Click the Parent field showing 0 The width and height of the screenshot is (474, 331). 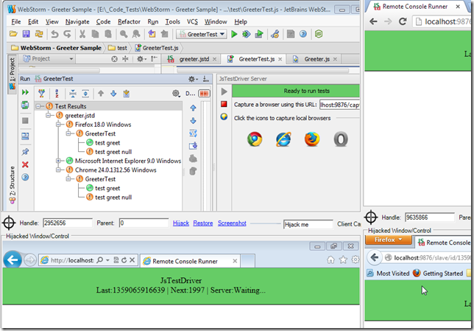point(144,223)
